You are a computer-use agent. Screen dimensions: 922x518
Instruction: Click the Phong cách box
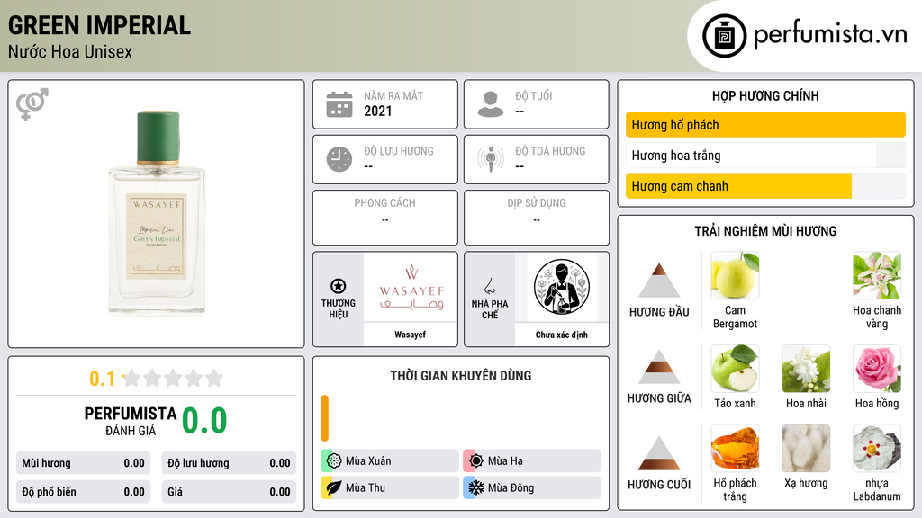pos(385,218)
